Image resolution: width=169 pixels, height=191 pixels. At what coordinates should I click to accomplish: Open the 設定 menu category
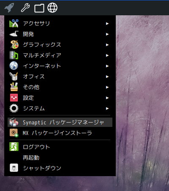60,98
